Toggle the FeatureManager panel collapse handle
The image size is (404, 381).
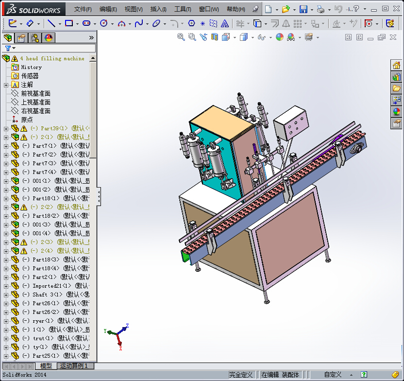click(x=99, y=196)
